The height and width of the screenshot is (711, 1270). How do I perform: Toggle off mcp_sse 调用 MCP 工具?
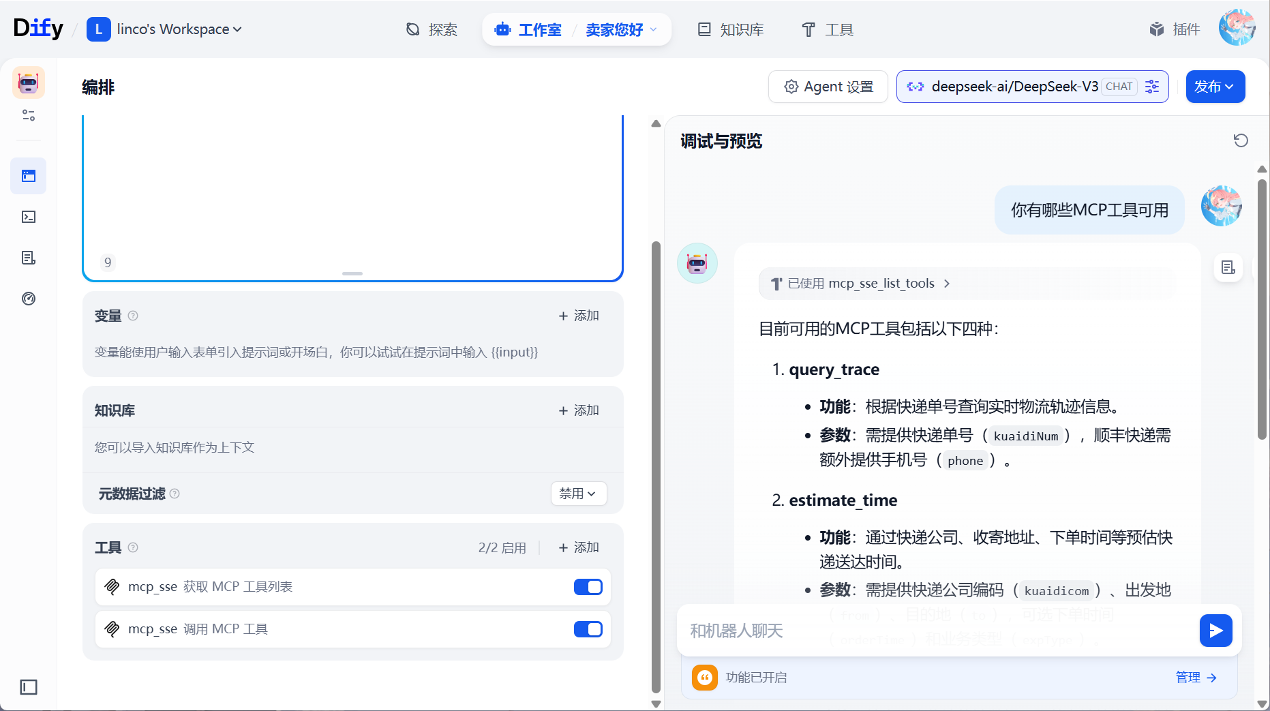[x=588, y=629]
